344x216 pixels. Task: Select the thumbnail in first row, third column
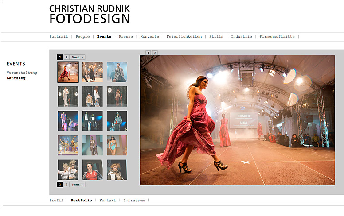pyautogui.click(x=117, y=72)
